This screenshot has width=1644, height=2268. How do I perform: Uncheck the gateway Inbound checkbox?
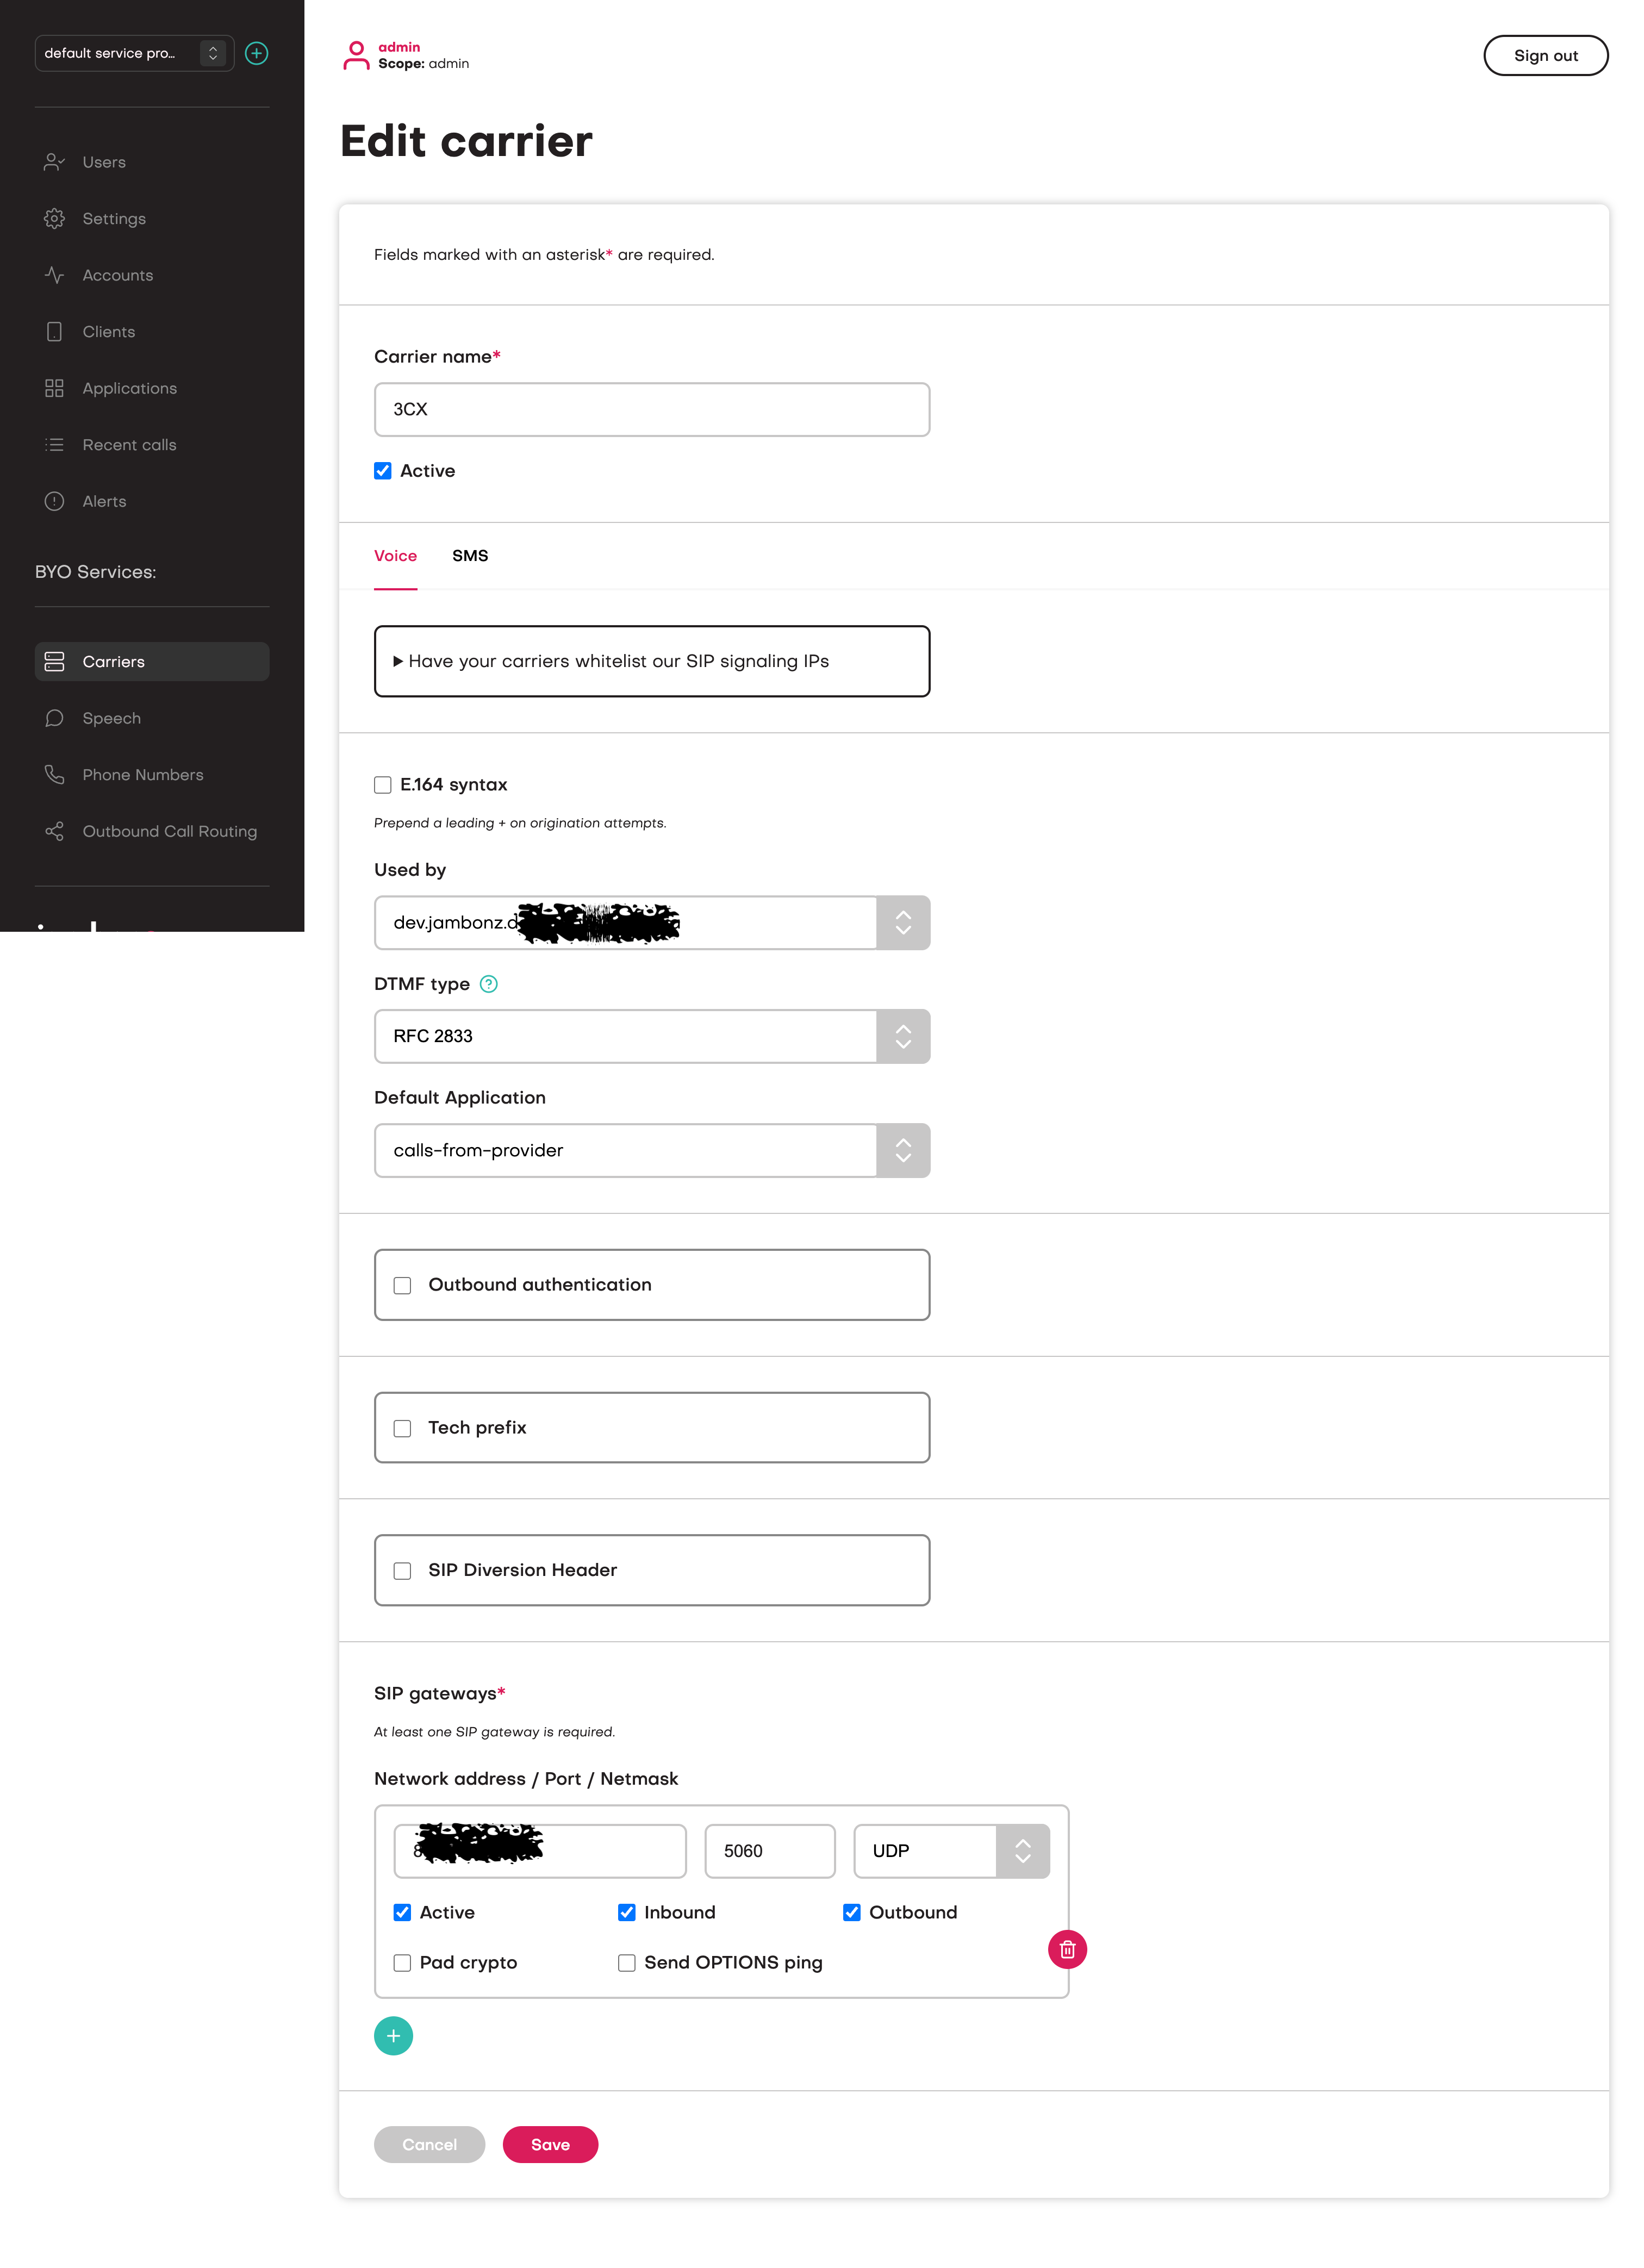coord(627,1912)
